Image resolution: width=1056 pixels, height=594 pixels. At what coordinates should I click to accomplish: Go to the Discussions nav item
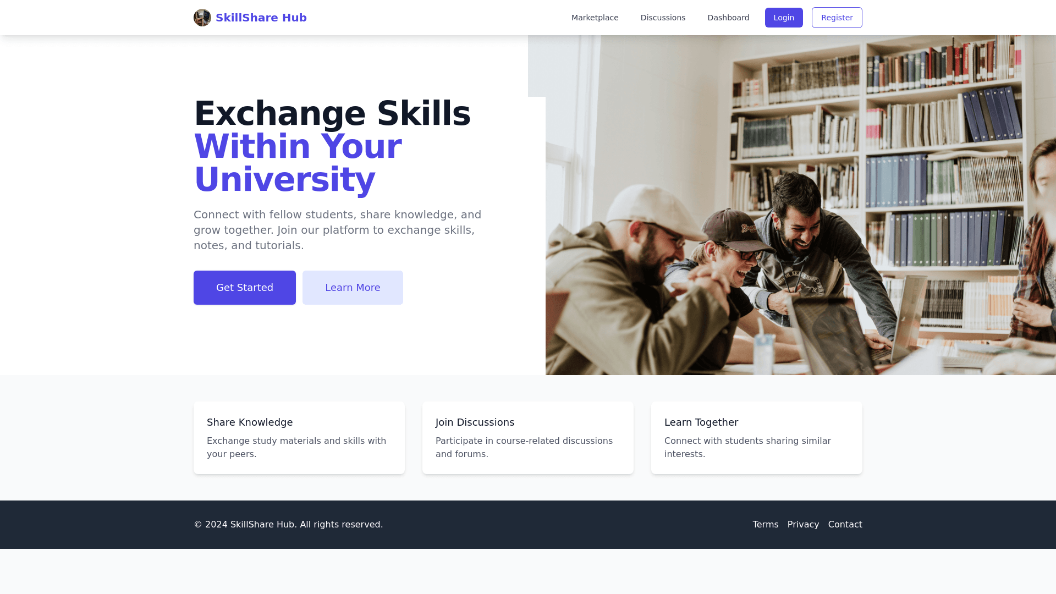[663, 18]
